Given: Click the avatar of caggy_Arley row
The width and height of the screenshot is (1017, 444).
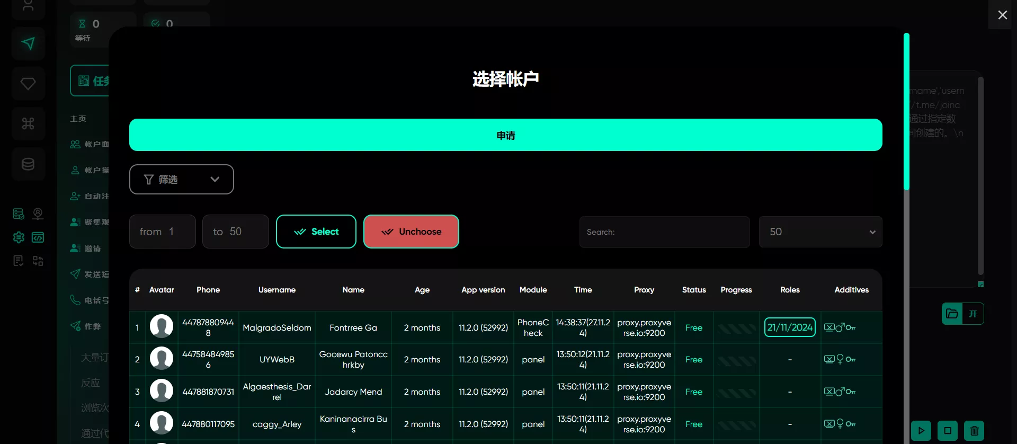Looking at the screenshot, I should pos(162,423).
